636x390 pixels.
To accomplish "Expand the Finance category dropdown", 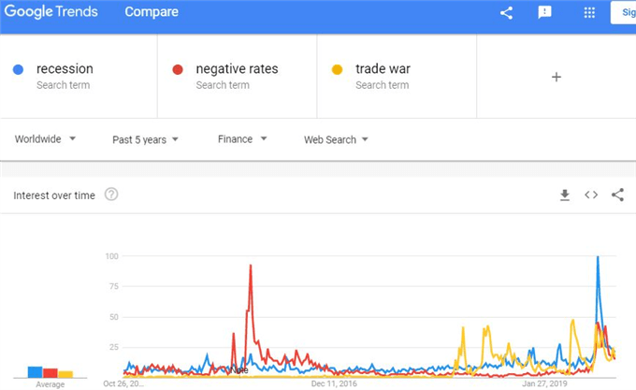I will coord(242,139).
